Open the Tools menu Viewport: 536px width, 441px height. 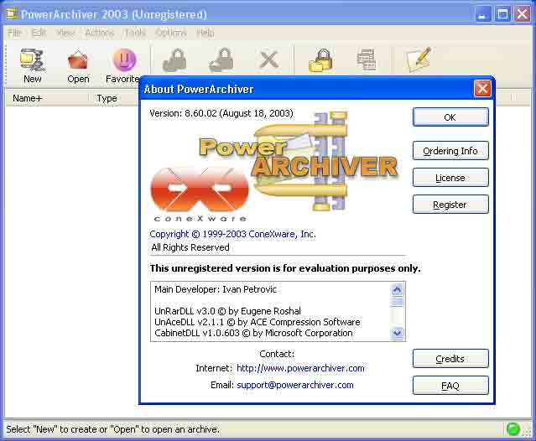click(135, 33)
